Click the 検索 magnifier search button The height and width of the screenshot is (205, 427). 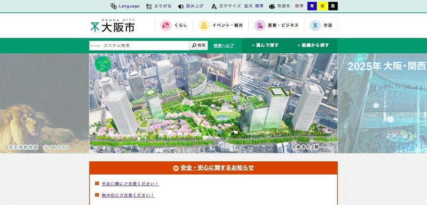[x=199, y=46]
